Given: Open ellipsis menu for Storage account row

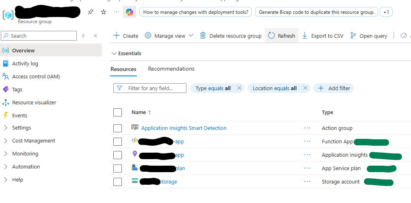Looking at the screenshot, I should click(x=307, y=181).
